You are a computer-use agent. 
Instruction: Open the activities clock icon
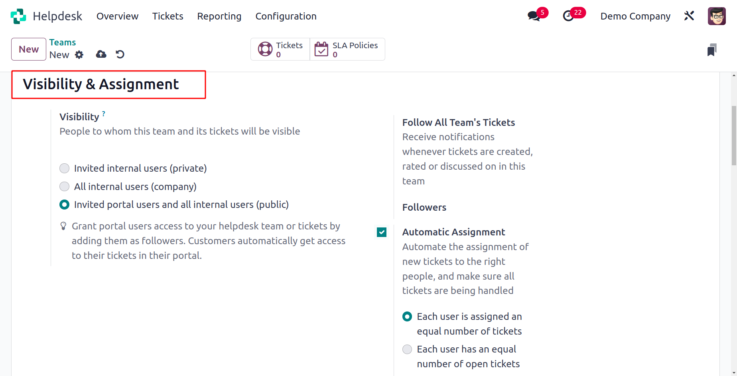click(568, 16)
